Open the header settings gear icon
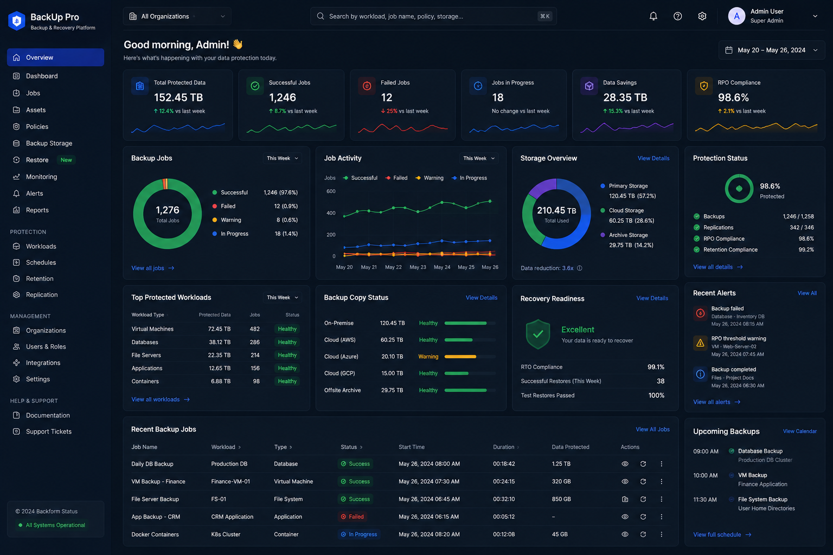 (x=702, y=16)
